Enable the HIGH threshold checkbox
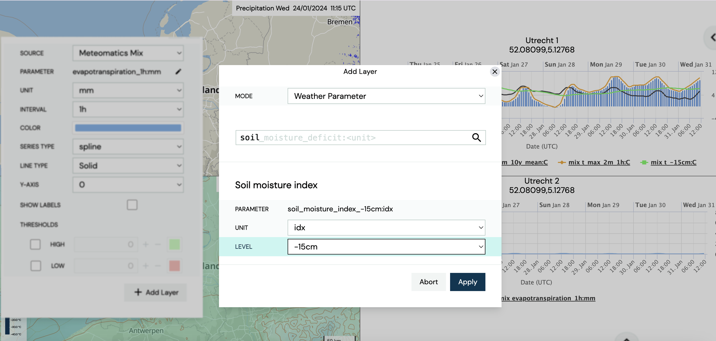Image resolution: width=716 pixels, height=341 pixels. pyautogui.click(x=35, y=244)
